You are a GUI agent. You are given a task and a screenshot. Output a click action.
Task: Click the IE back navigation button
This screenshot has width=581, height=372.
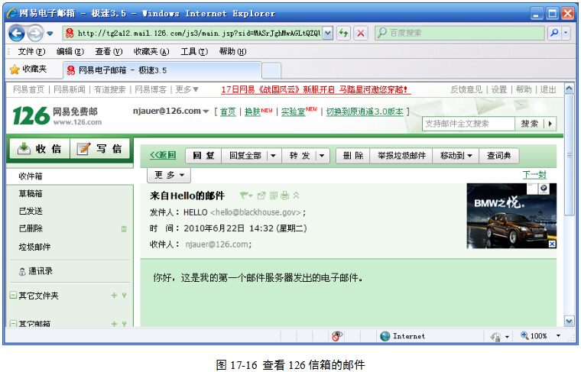pos(17,34)
